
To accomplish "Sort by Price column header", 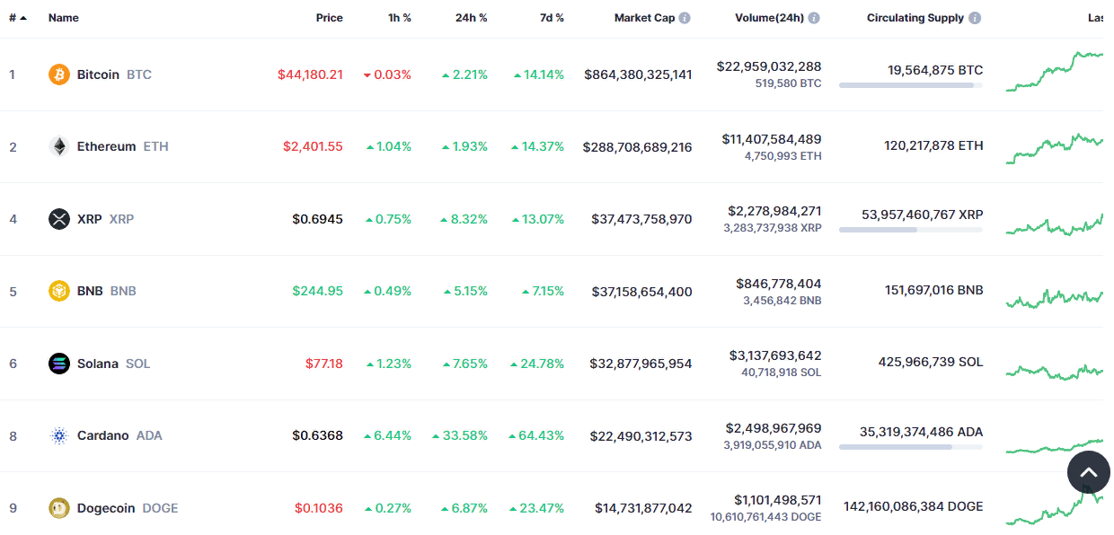I will pyautogui.click(x=330, y=18).
